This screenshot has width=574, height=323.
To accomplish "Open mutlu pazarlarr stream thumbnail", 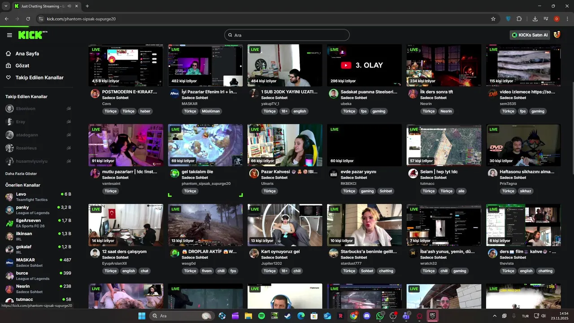I will point(126,145).
